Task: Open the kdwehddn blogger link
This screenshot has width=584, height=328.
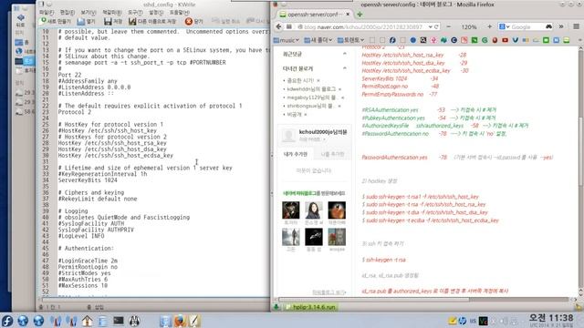Action: 311,89
